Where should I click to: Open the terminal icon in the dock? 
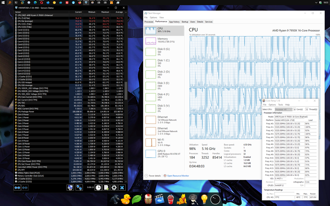click(215, 199)
